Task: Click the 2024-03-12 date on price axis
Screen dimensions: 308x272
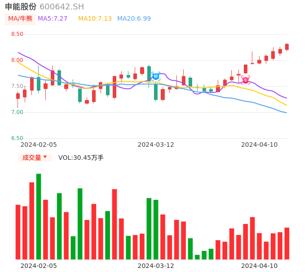Action: tap(156, 145)
